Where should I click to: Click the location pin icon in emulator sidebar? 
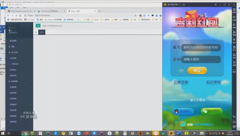(234, 40)
